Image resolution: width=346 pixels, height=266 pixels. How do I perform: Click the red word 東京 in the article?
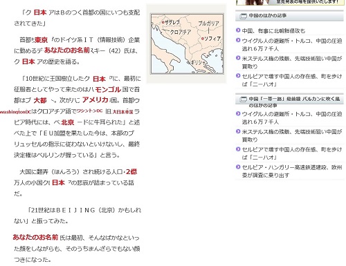41,40
